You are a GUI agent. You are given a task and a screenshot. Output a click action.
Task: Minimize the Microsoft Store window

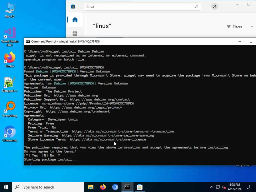coord(237,4)
